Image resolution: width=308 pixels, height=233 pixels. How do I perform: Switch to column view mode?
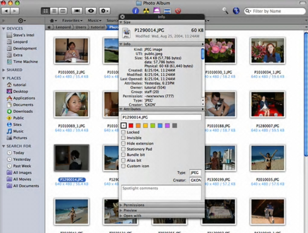[63, 11]
